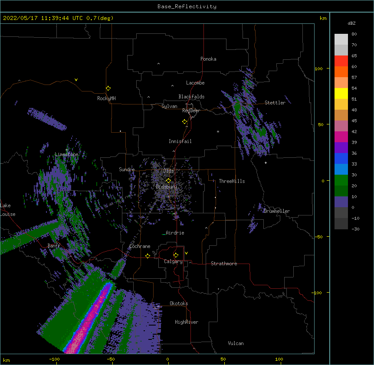This screenshot has width=374, height=365.
Task: Choose the light blue 33-30 dBZ legend band
Action: (341, 169)
